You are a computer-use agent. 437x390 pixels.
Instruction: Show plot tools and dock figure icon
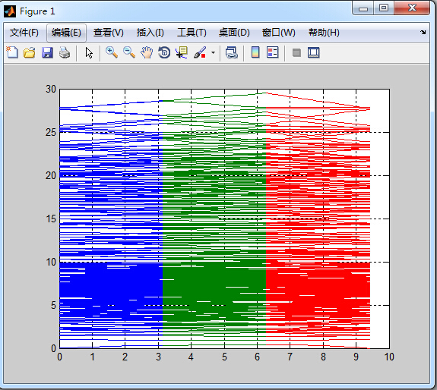pyautogui.click(x=314, y=52)
